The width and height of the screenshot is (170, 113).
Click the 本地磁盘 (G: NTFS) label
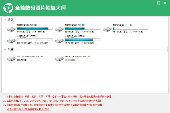point(74,36)
